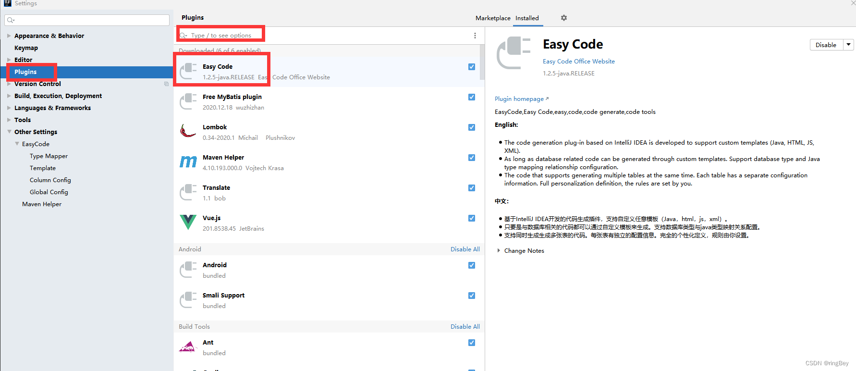The height and width of the screenshot is (371, 856).
Task: Click Disable All for Android group
Action: click(465, 249)
